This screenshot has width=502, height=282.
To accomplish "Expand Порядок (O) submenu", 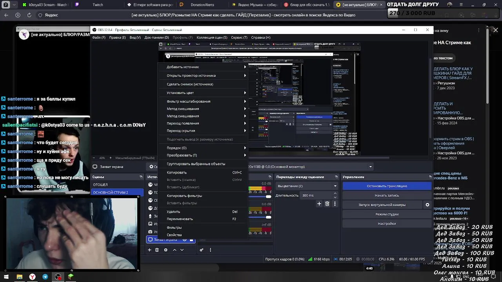I will pyautogui.click(x=203, y=148).
